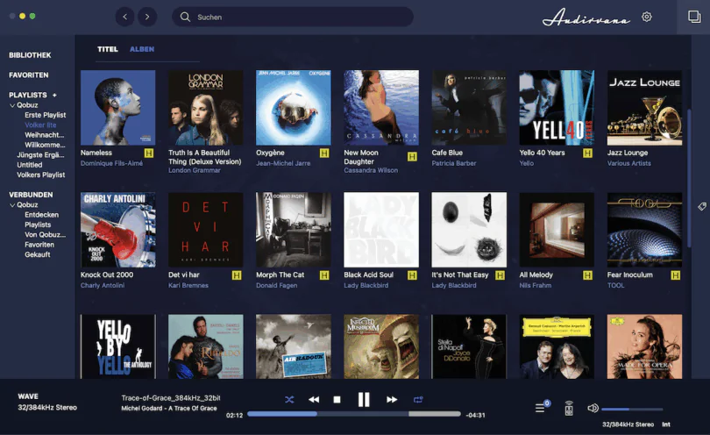Open the tag panel on right edge
This screenshot has height=435, width=710.
click(x=702, y=206)
